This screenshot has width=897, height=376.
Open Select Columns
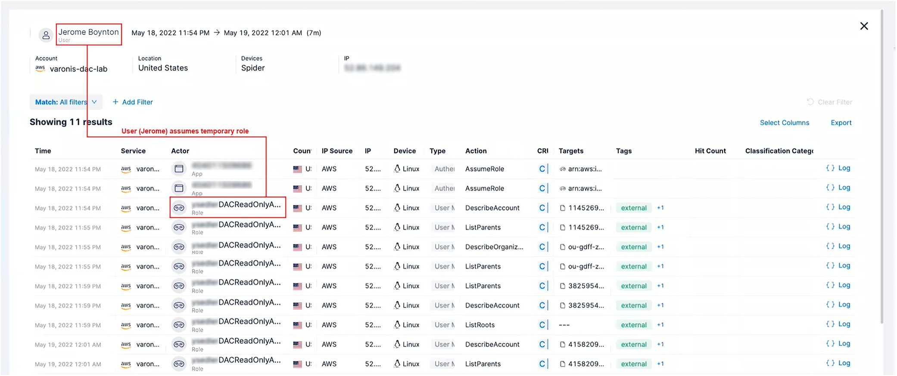pyautogui.click(x=785, y=123)
